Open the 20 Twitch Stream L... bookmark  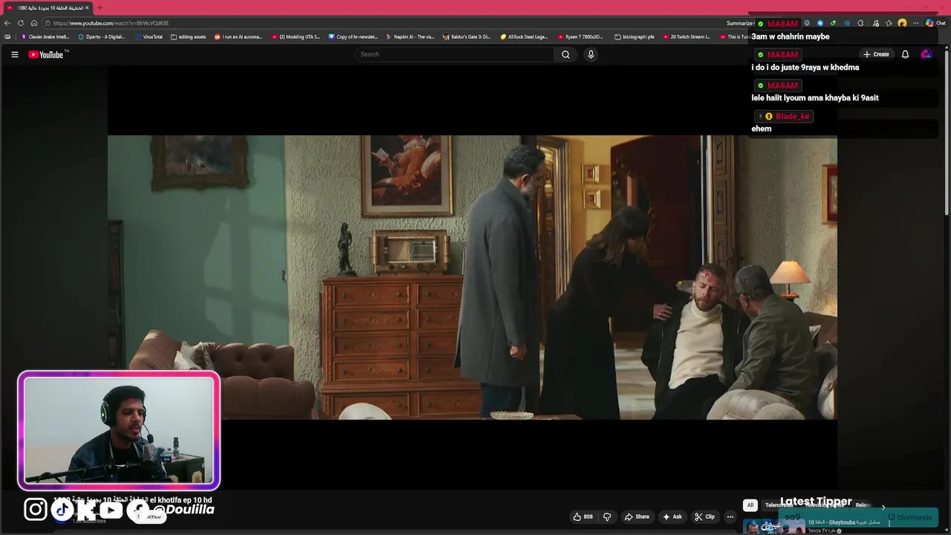687,36
